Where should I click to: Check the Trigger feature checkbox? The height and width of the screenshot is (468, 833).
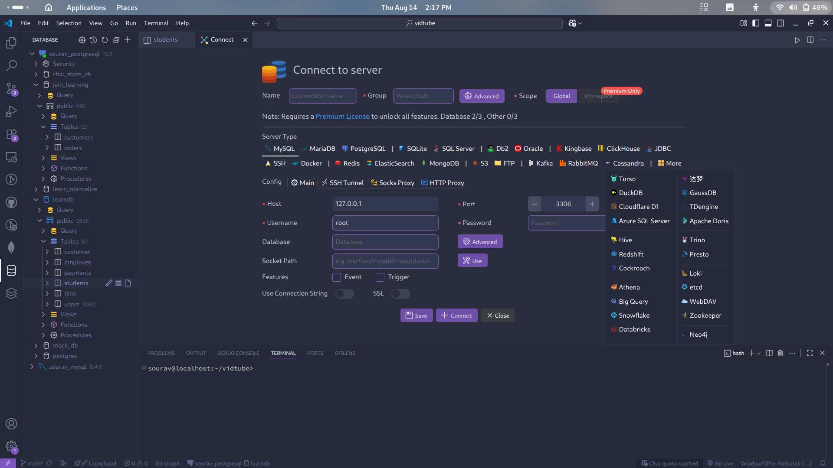tap(380, 277)
